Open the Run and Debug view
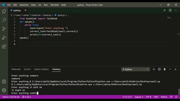Image resolution: width=180 pixels, height=101 pixels. click(4, 38)
